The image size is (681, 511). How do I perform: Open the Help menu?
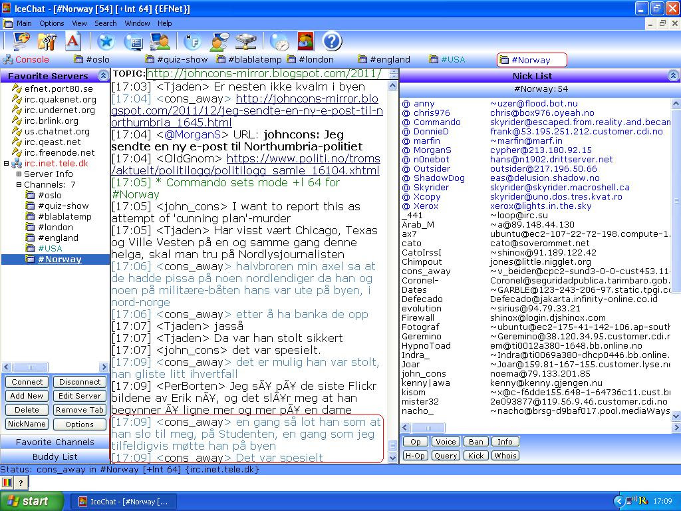click(165, 23)
